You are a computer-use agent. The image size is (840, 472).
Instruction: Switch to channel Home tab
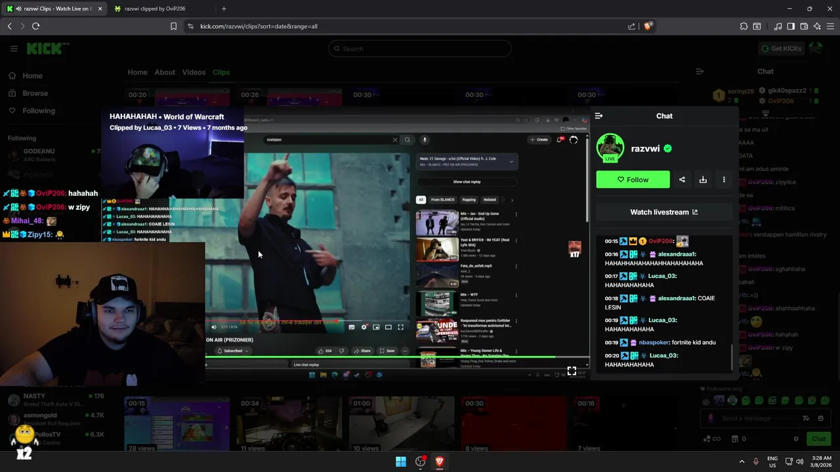[x=137, y=72]
